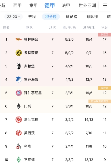The image size is (111, 167).
Task: Tap the Werder Bremen green logo
Action: pos(19,160)
